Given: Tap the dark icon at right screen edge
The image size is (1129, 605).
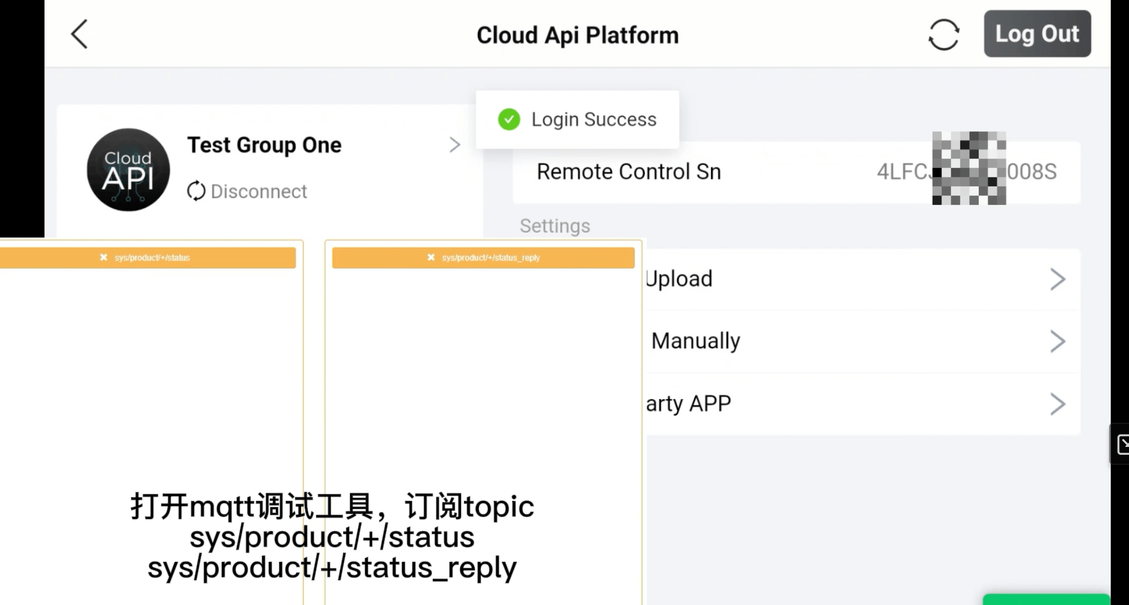Looking at the screenshot, I should [1122, 444].
